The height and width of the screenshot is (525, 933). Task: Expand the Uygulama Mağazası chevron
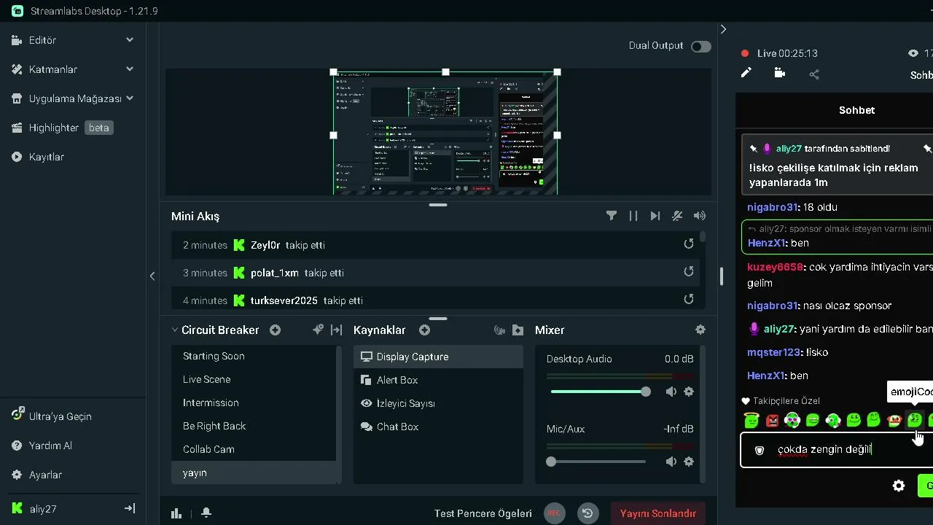coord(130,98)
